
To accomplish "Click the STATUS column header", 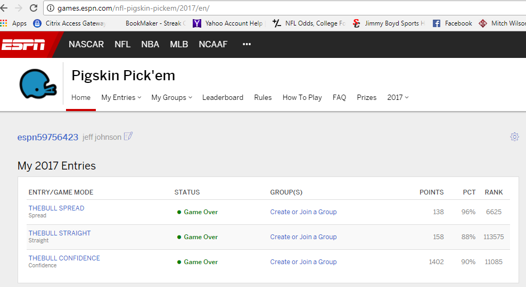I will (x=187, y=192).
